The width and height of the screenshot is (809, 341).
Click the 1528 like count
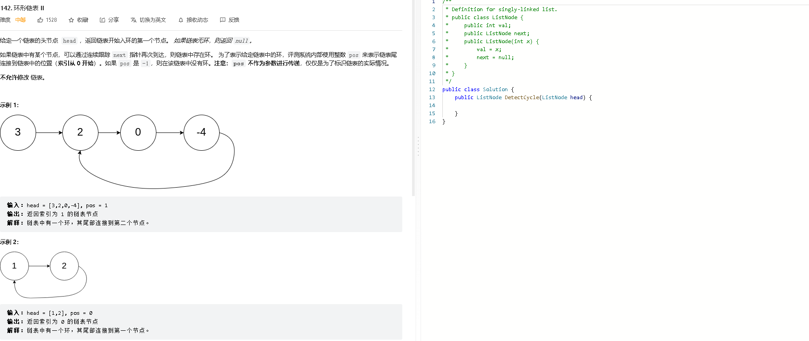51,20
